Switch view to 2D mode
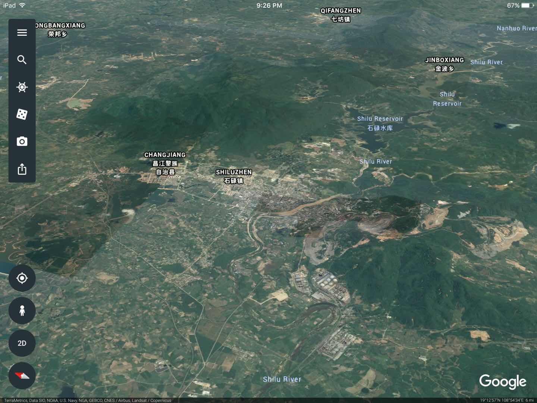The height and width of the screenshot is (403, 537). point(22,343)
